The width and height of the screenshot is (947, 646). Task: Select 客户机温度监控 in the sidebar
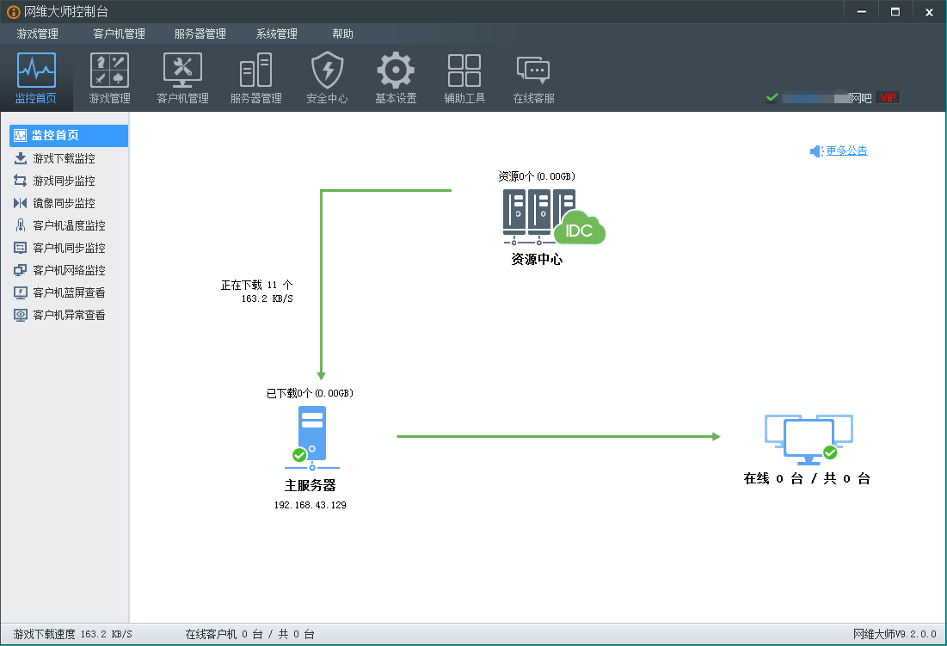(69, 225)
